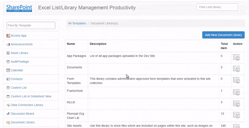Open action icon for MyLib row
The height and width of the screenshot is (128, 249).
236,104
